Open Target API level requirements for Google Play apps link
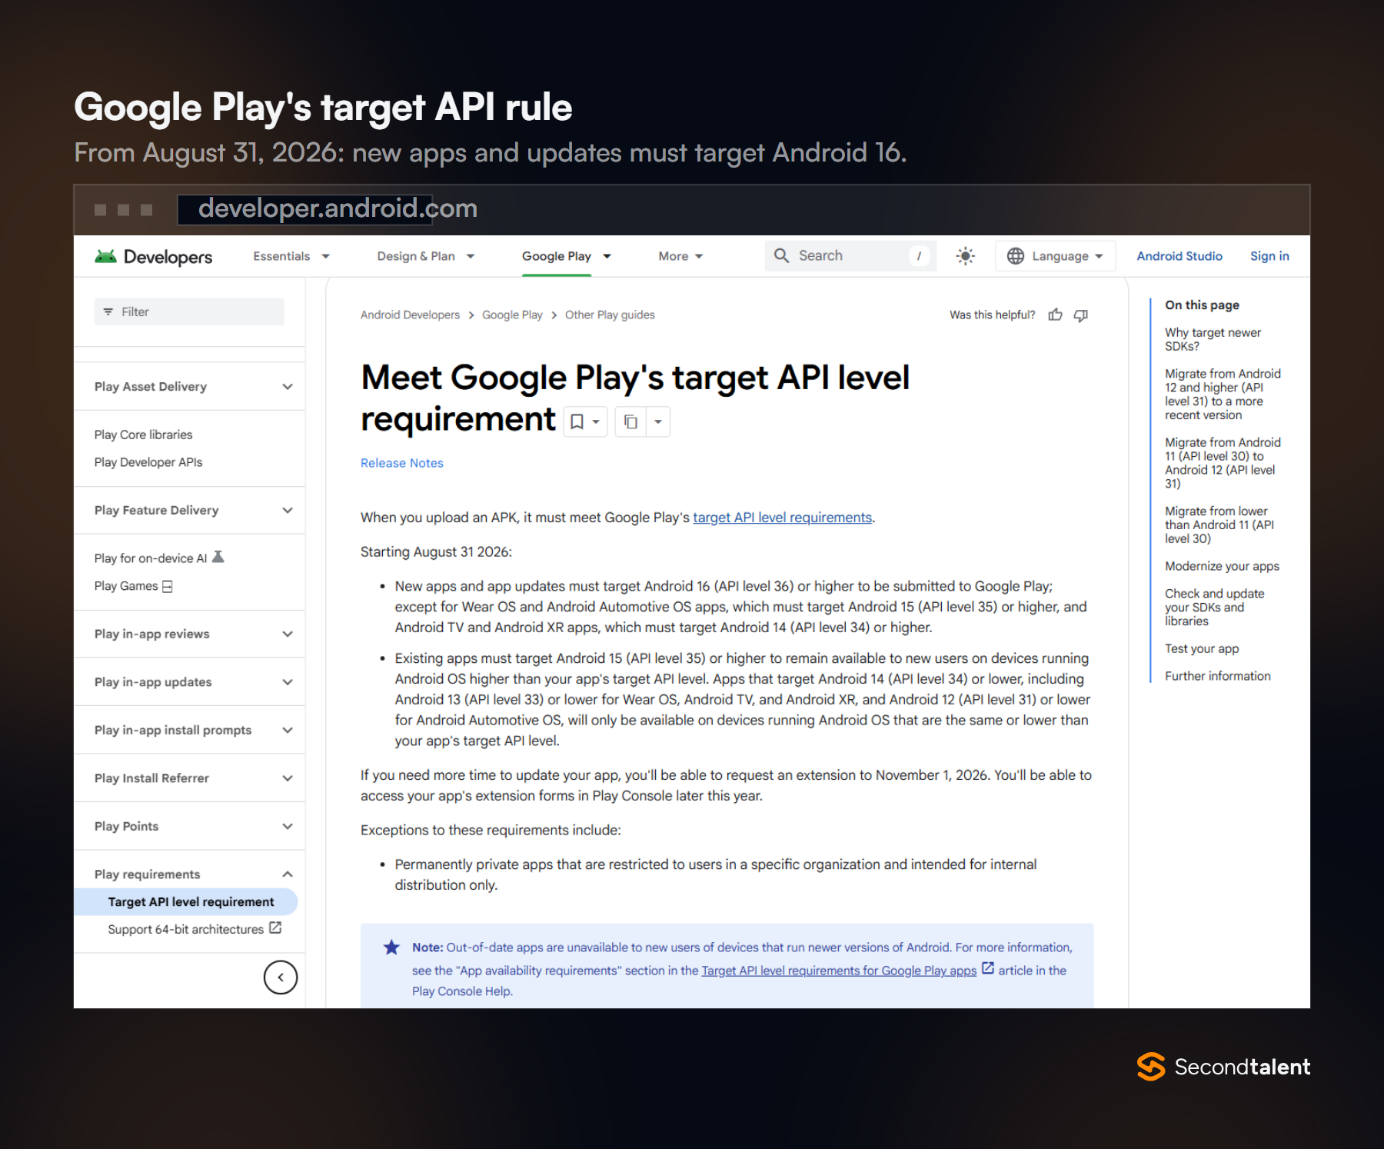Viewport: 1384px width, 1149px height. tap(839, 971)
